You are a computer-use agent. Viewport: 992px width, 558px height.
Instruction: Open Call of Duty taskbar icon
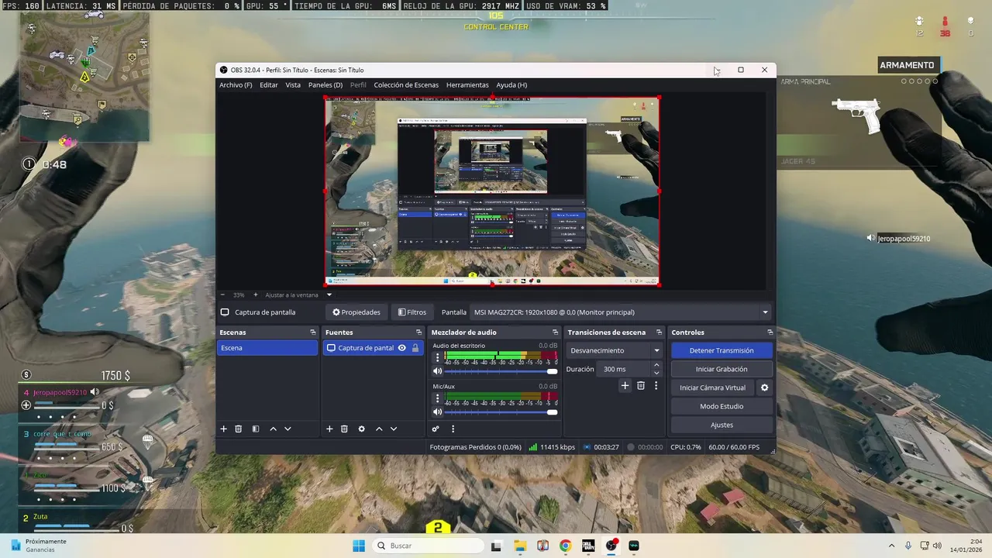pyautogui.click(x=588, y=546)
